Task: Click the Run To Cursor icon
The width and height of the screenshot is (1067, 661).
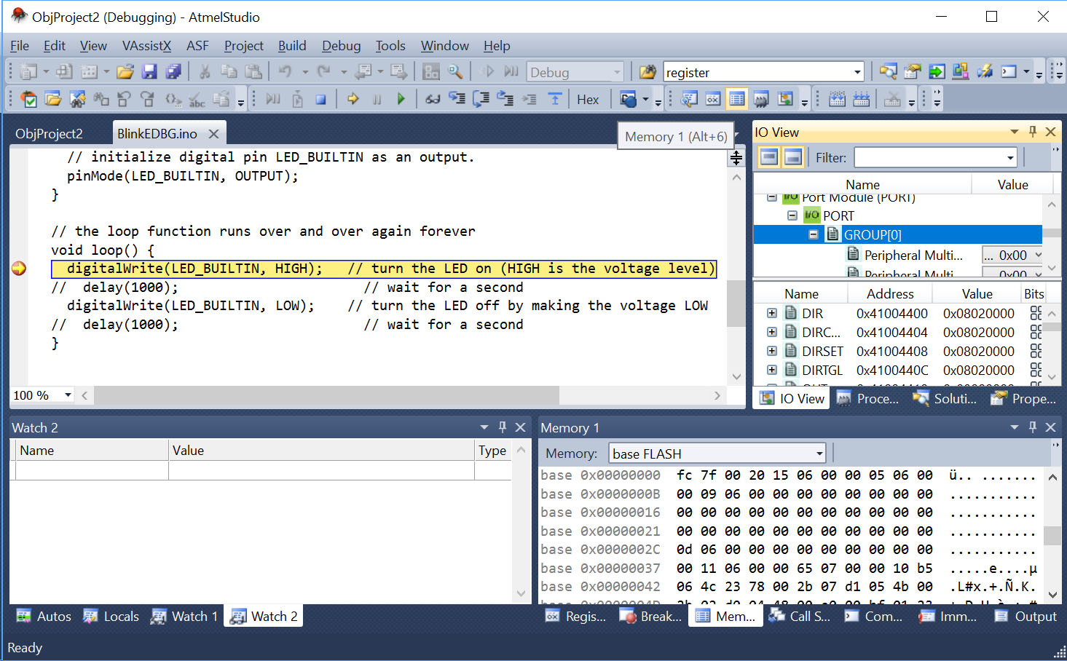Action: click(529, 99)
